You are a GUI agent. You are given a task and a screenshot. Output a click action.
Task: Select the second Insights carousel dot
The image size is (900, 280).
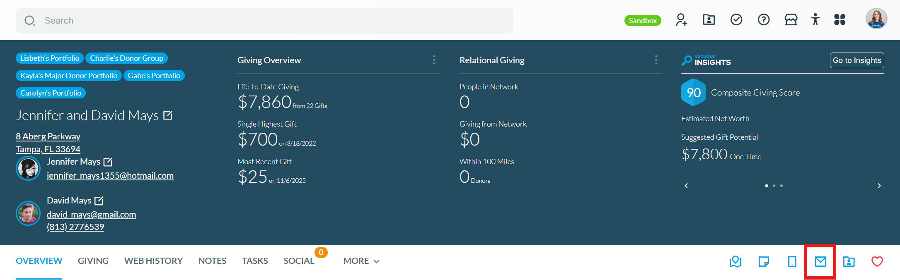(x=774, y=186)
